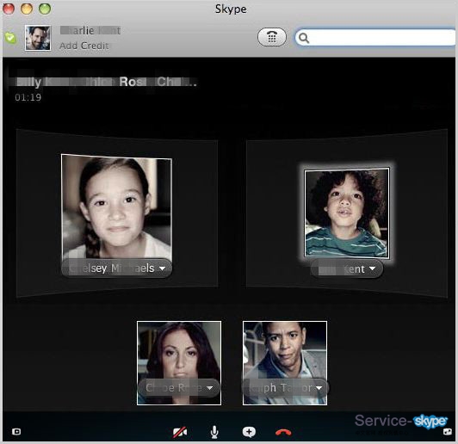Click Charlie's profile avatar picture
This screenshot has height=444, width=458.
(x=38, y=38)
